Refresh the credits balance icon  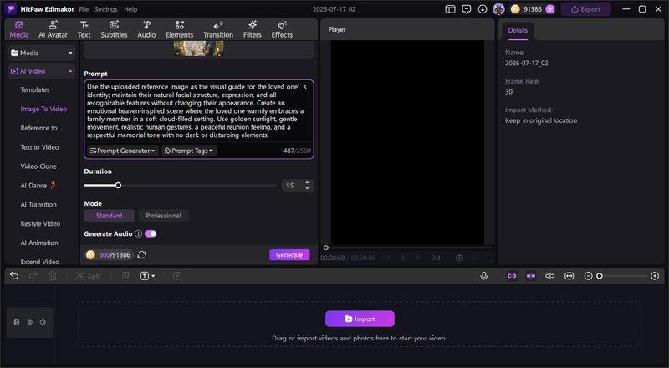[x=141, y=255]
